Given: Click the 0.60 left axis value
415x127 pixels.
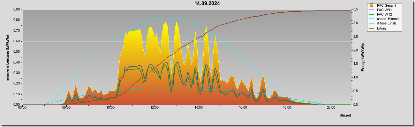Looking at the screenshot, I should click(17, 41).
